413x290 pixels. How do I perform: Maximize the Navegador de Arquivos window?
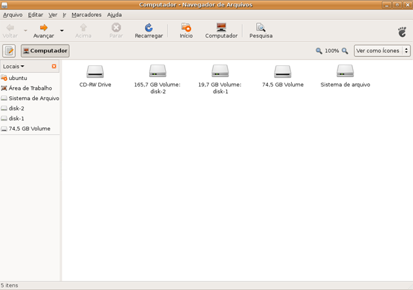[398, 5]
